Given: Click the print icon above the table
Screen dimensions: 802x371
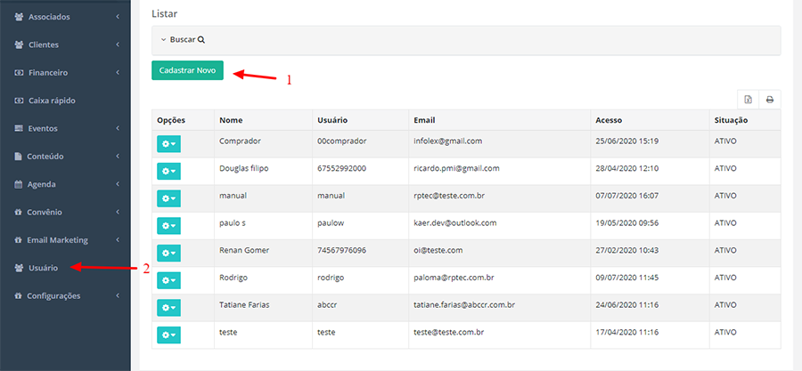Looking at the screenshot, I should click(770, 99).
